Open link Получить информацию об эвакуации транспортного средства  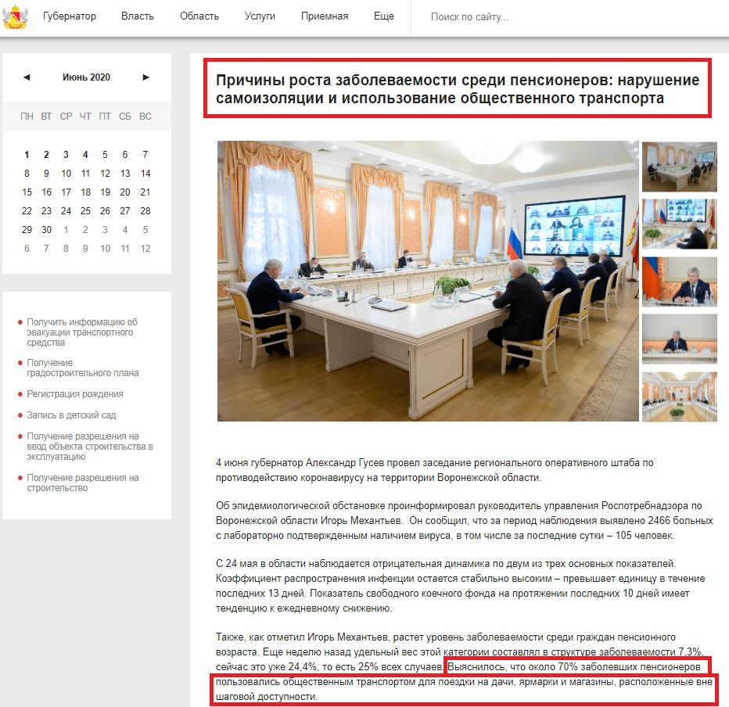pyautogui.click(x=82, y=332)
